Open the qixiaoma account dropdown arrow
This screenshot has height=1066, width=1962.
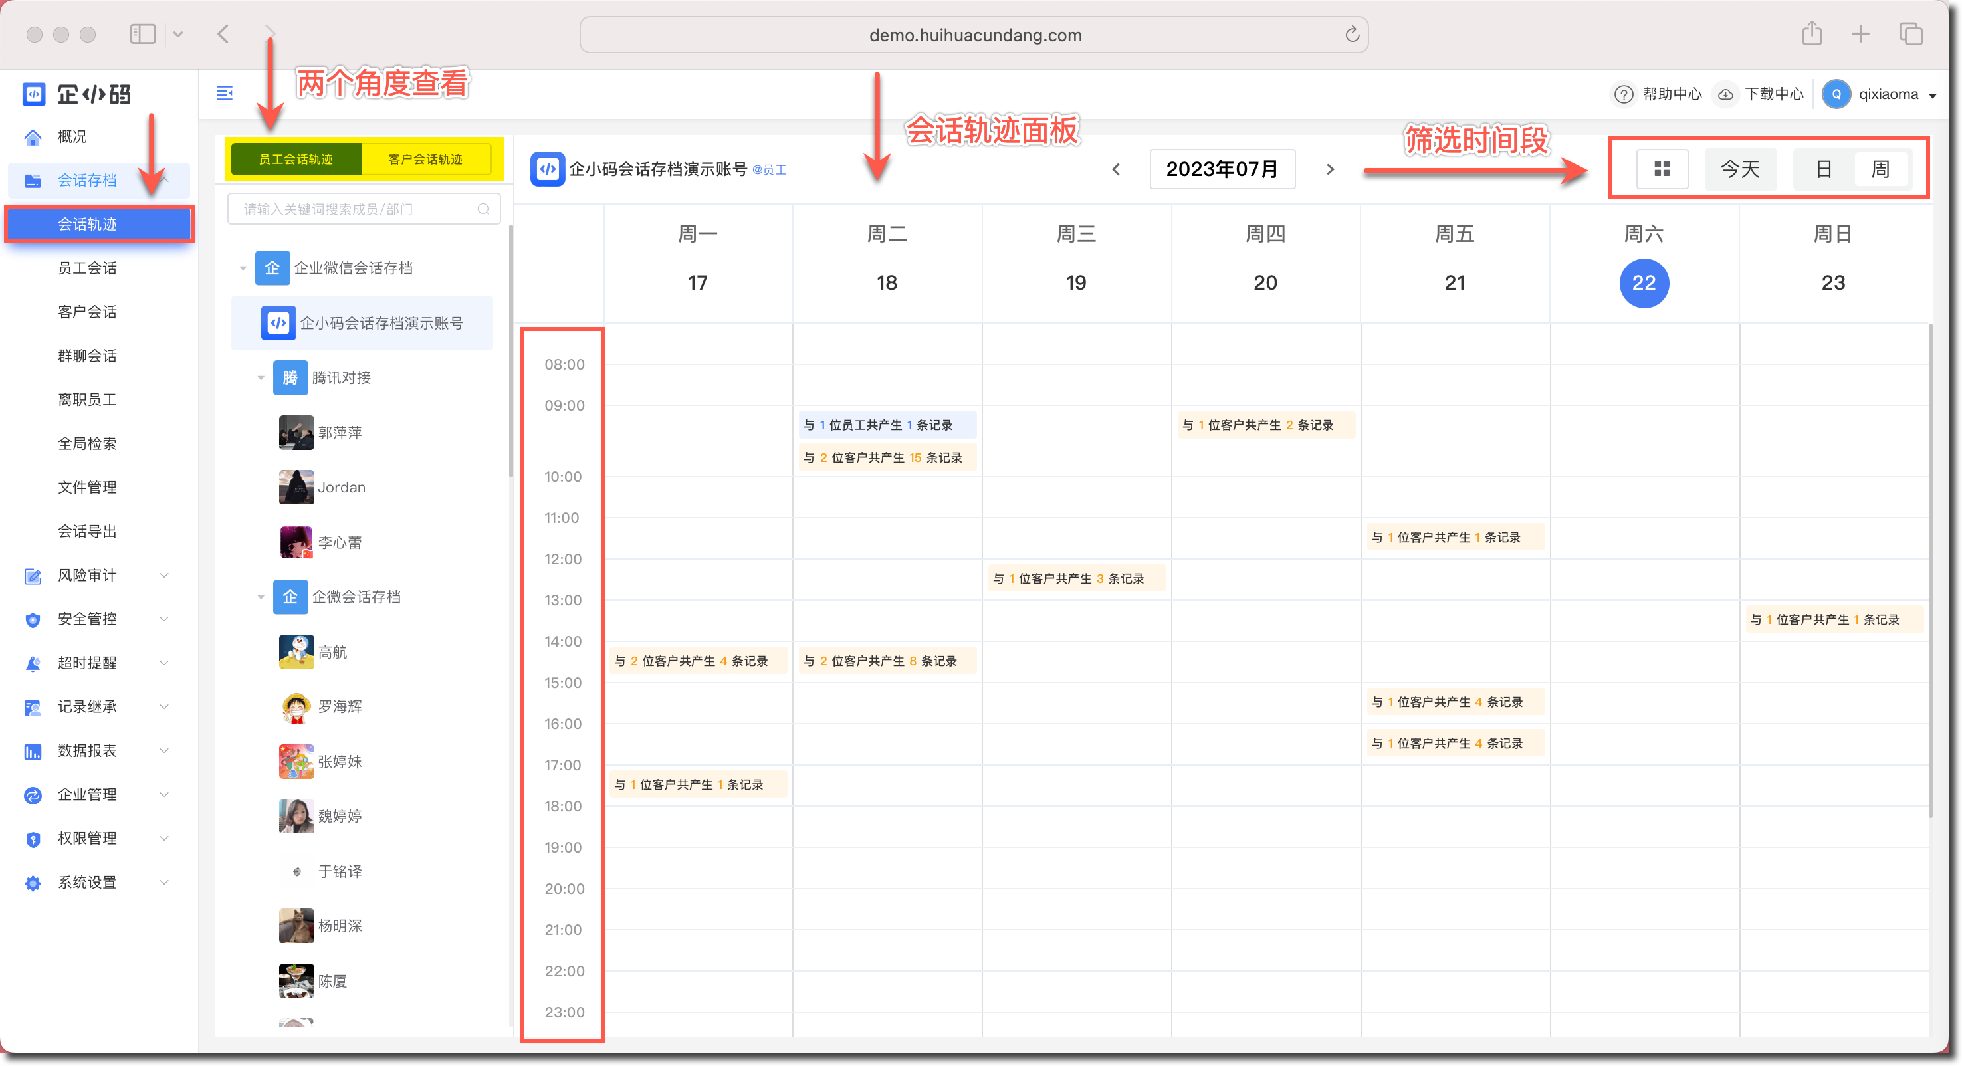tap(1932, 96)
